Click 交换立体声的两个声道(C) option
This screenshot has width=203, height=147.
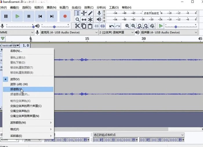(x=26, y=106)
